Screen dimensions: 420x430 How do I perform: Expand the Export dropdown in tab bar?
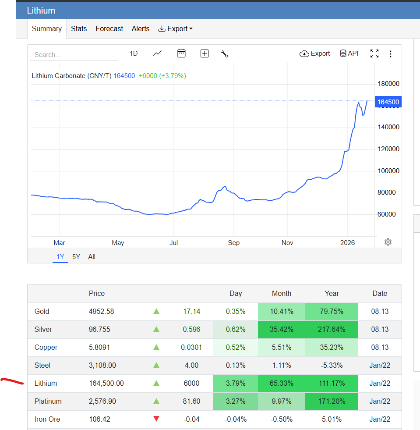[175, 28]
